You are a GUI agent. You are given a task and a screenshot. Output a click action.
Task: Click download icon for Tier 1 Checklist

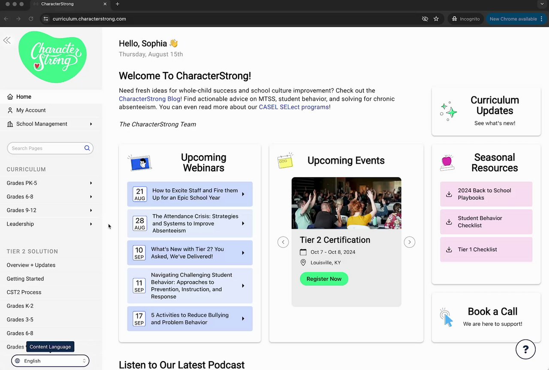pos(449,250)
